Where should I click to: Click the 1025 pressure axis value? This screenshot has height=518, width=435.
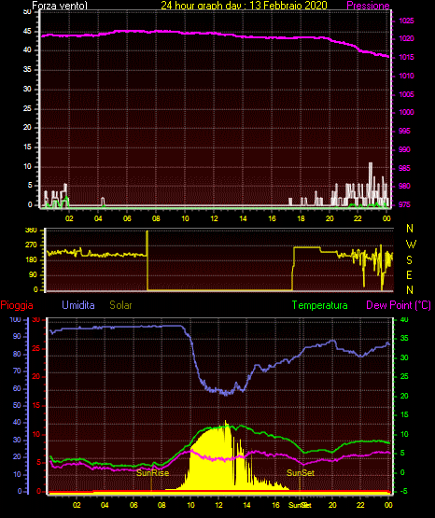pyautogui.click(x=406, y=21)
